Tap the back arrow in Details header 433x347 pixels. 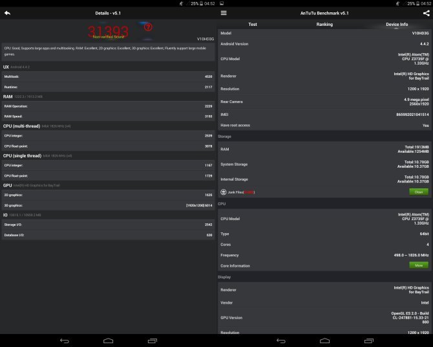[x=8, y=13]
